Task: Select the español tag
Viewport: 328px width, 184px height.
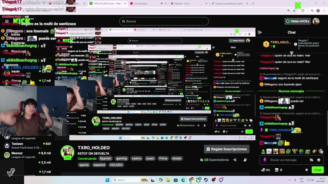Action: click(x=99, y=165)
